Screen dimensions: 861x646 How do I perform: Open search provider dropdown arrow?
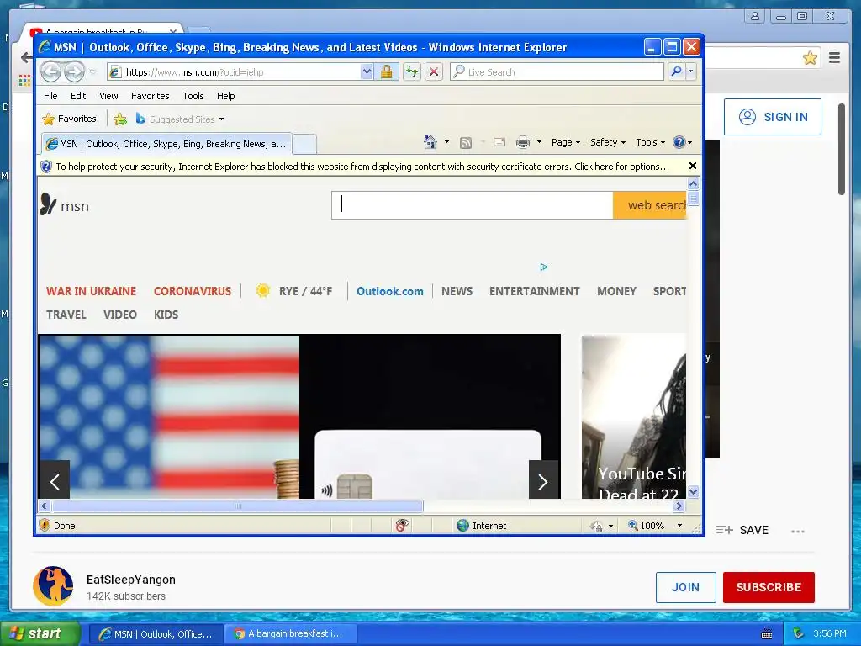pos(691,71)
